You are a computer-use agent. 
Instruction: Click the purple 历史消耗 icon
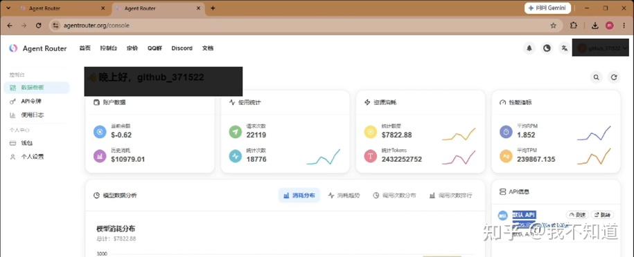click(100, 156)
